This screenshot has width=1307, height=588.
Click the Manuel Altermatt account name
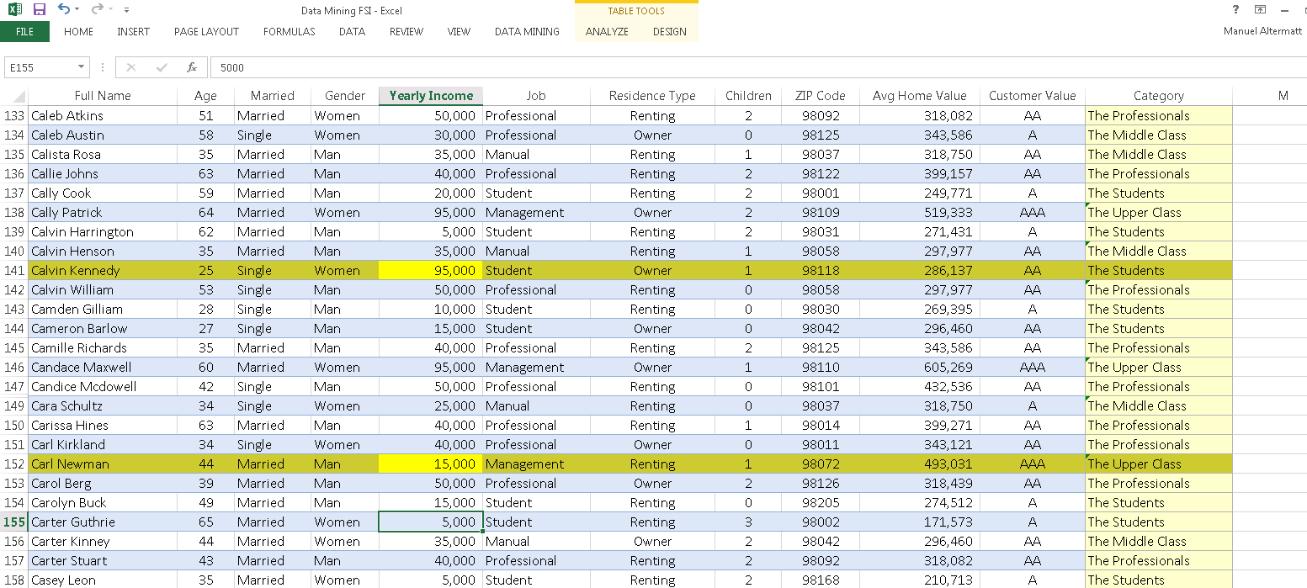(x=1262, y=32)
